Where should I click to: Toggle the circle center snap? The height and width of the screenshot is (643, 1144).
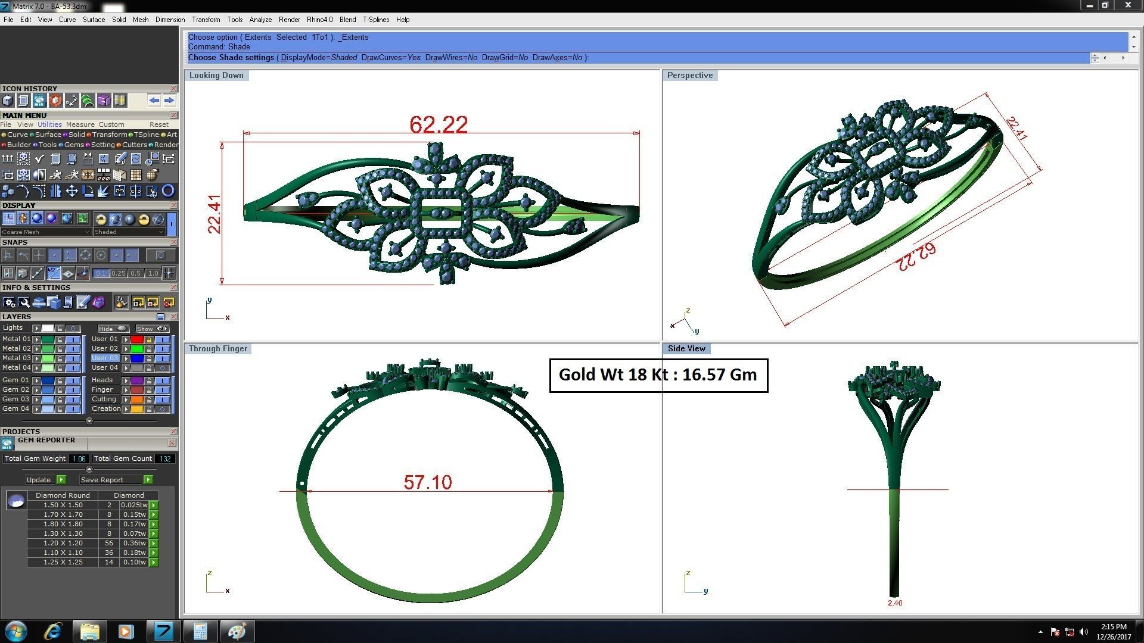tap(101, 255)
